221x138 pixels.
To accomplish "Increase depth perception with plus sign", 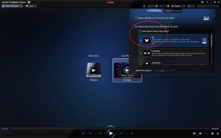I will click(174, 69).
